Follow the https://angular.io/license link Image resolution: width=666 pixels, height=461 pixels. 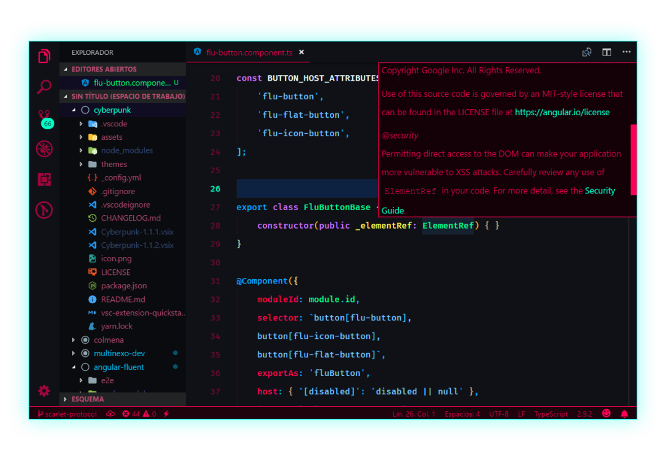coord(562,113)
